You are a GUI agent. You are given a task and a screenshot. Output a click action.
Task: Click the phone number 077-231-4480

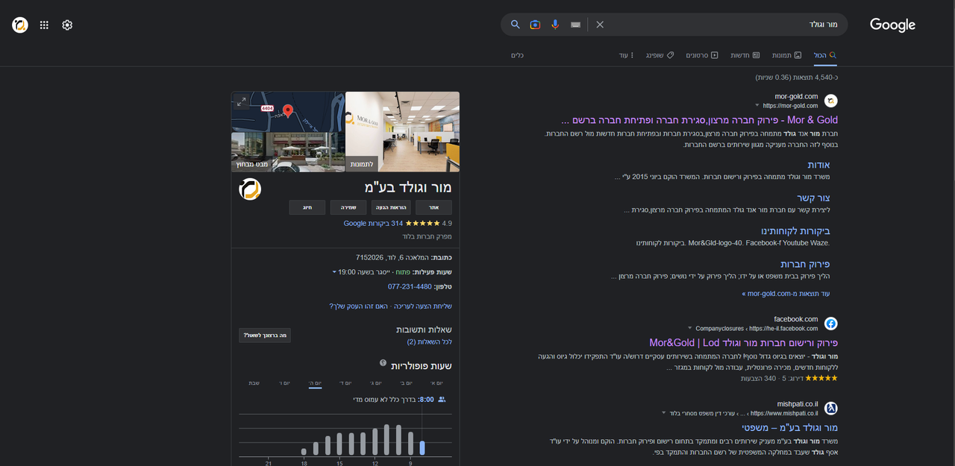(x=410, y=286)
